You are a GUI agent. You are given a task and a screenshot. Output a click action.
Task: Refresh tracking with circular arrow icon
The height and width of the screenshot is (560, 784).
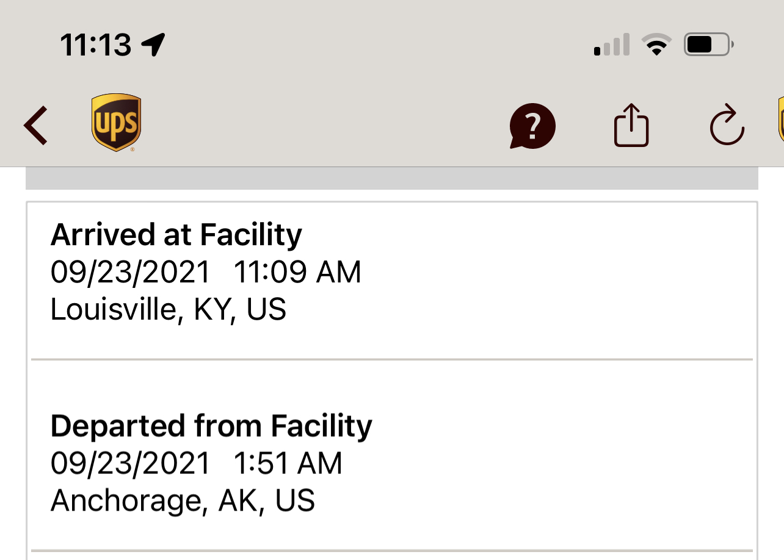pyautogui.click(x=727, y=126)
